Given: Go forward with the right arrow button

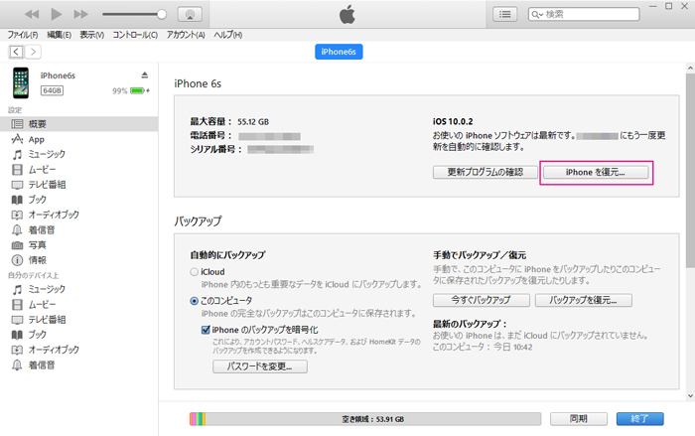Looking at the screenshot, I should (x=33, y=52).
